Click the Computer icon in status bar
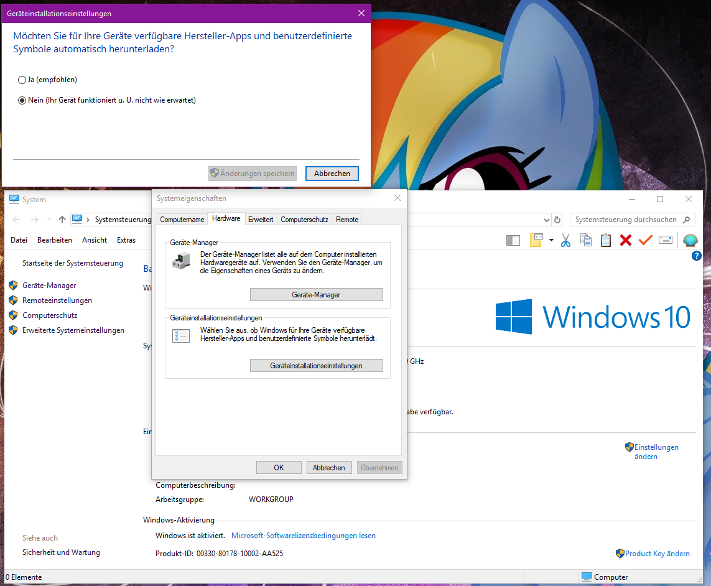This screenshot has height=586, width=711. 587,577
